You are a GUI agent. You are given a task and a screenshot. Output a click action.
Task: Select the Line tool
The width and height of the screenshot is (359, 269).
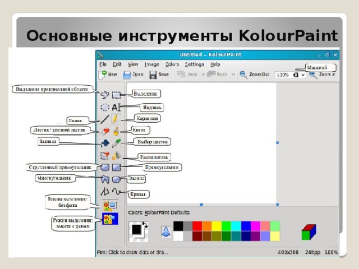105,119
